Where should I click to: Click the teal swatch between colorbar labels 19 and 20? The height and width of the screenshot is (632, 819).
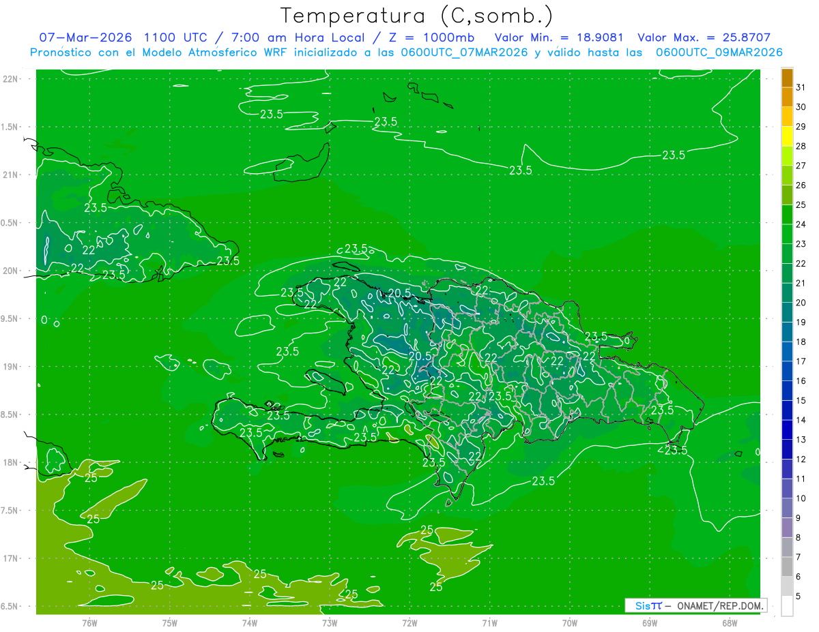(787, 313)
